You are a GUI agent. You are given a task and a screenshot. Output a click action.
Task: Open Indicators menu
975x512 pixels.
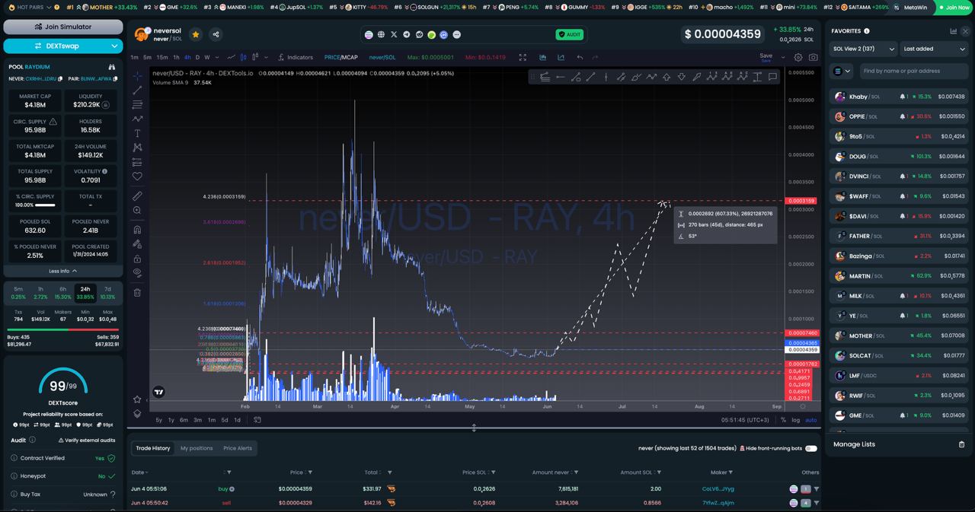coord(296,57)
